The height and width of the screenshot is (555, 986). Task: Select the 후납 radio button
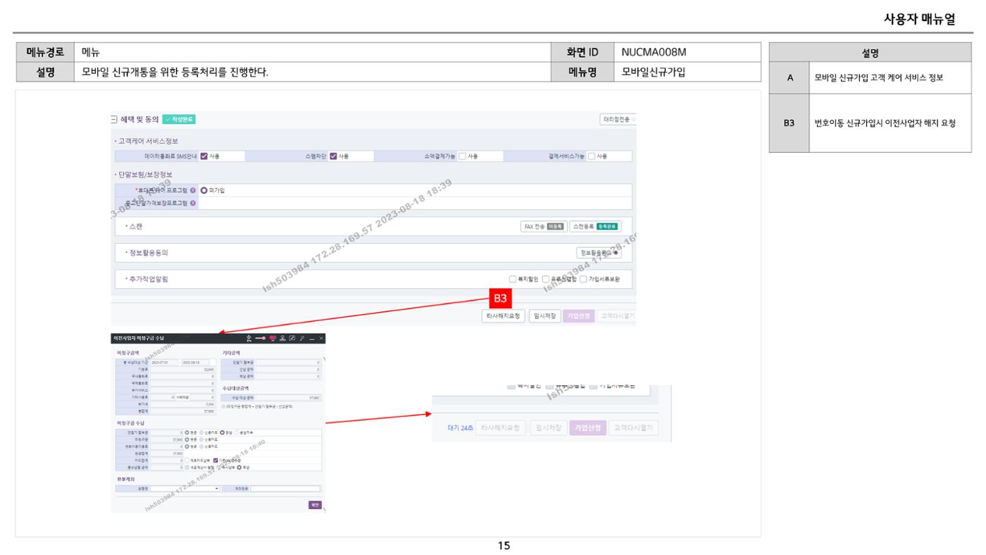click(239, 467)
